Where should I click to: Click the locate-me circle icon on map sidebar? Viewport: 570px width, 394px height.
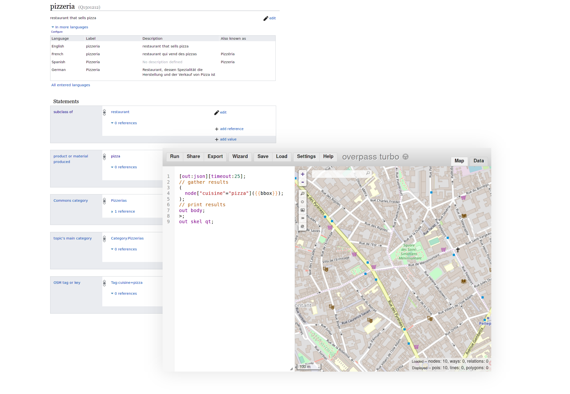coord(302,202)
